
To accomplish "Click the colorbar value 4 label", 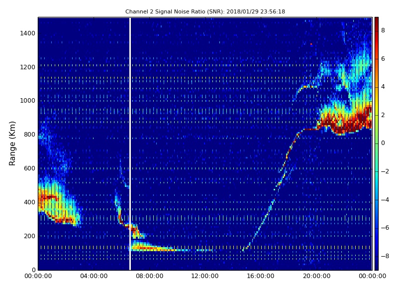I will (383, 87).
